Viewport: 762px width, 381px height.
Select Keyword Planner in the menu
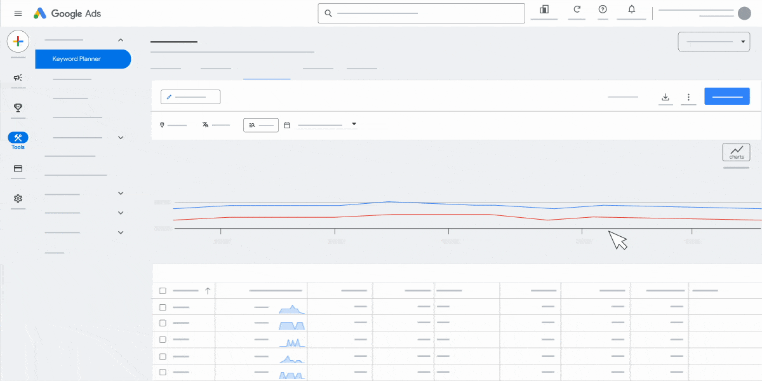click(x=83, y=58)
